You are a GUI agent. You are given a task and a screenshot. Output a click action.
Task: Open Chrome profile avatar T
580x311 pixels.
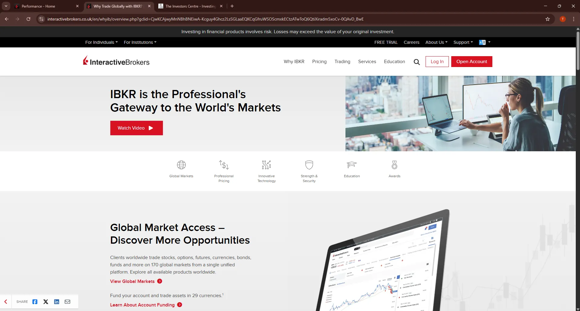click(x=562, y=19)
